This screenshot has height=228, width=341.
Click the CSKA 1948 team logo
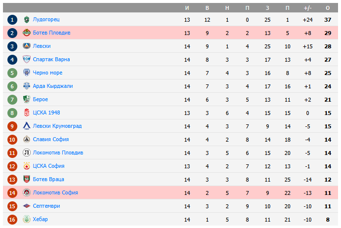tap(27, 113)
